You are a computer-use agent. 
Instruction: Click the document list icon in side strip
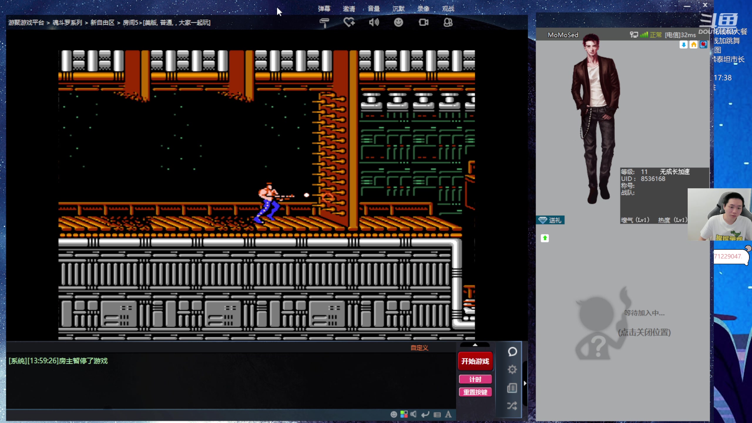[x=512, y=388]
